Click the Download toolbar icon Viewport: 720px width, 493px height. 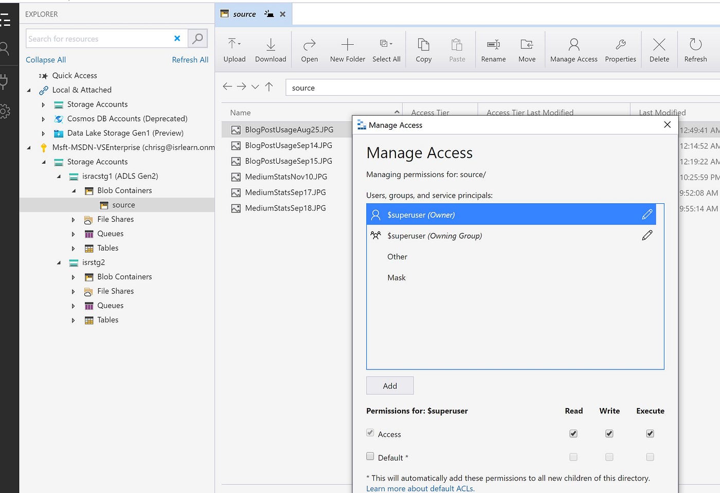click(x=270, y=49)
